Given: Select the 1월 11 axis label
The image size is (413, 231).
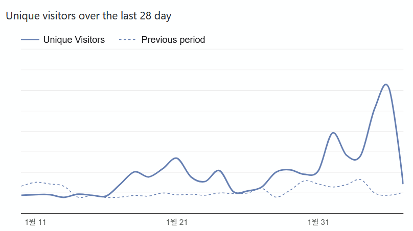Looking at the screenshot, I should [x=35, y=222].
